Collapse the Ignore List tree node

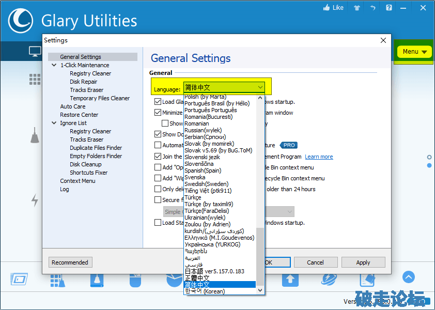pyautogui.click(x=54, y=123)
